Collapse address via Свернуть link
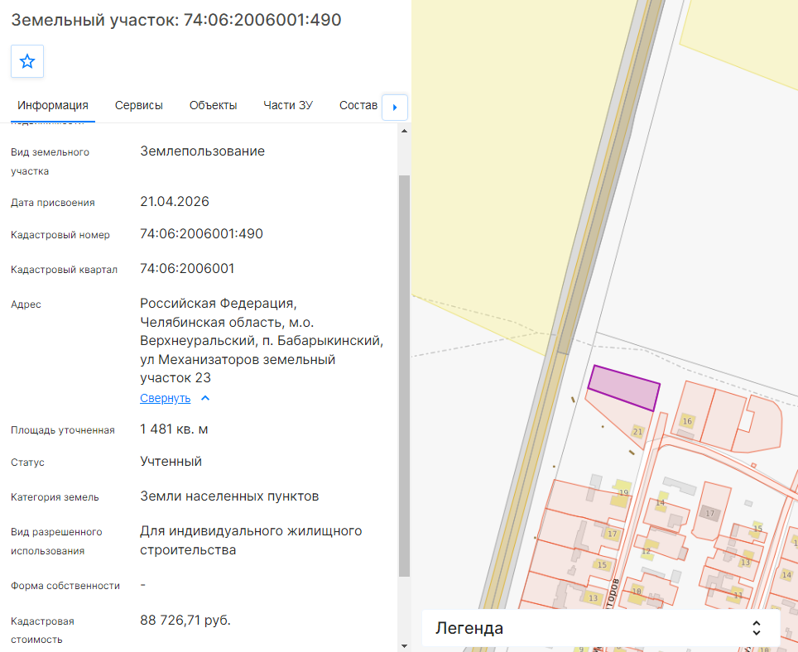The width and height of the screenshot is (798, 652). (165, 398)
